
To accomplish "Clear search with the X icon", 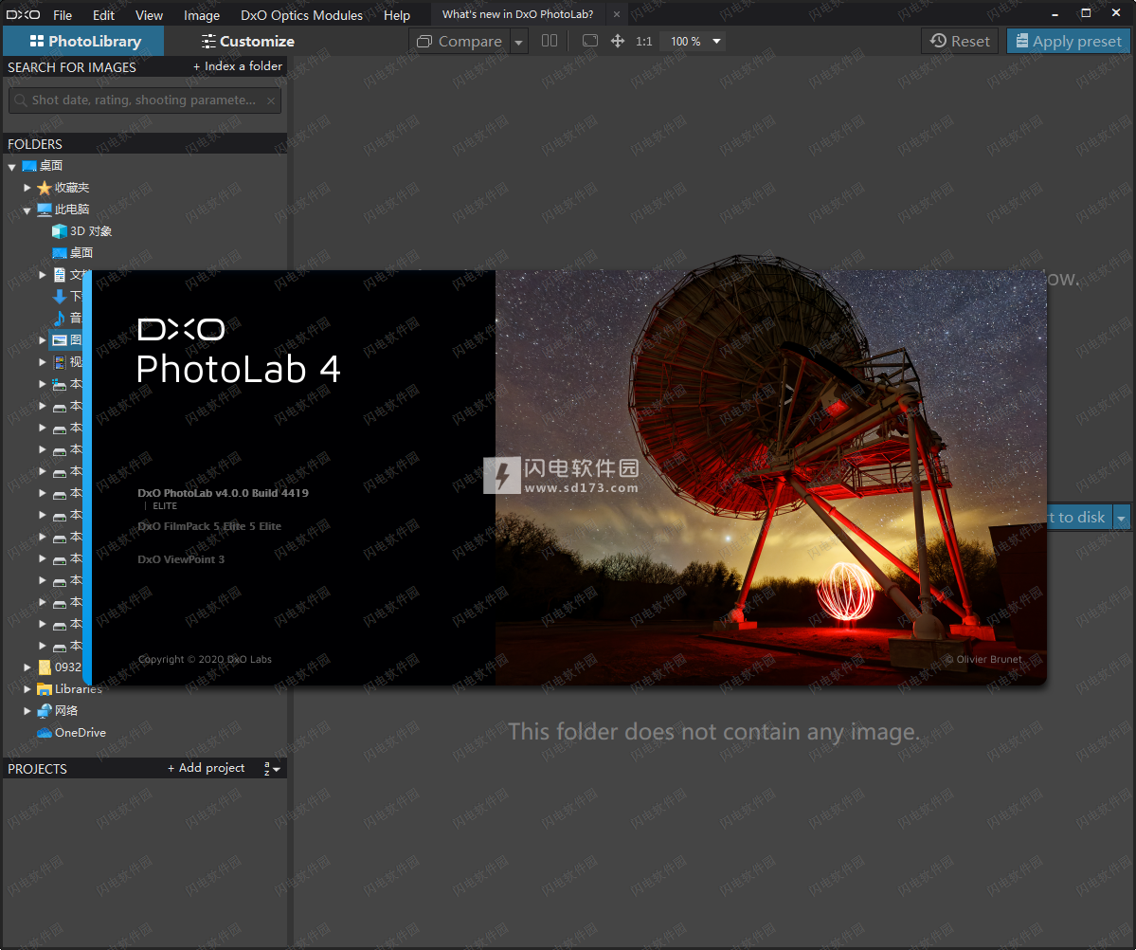I will (x=271, y=100).
